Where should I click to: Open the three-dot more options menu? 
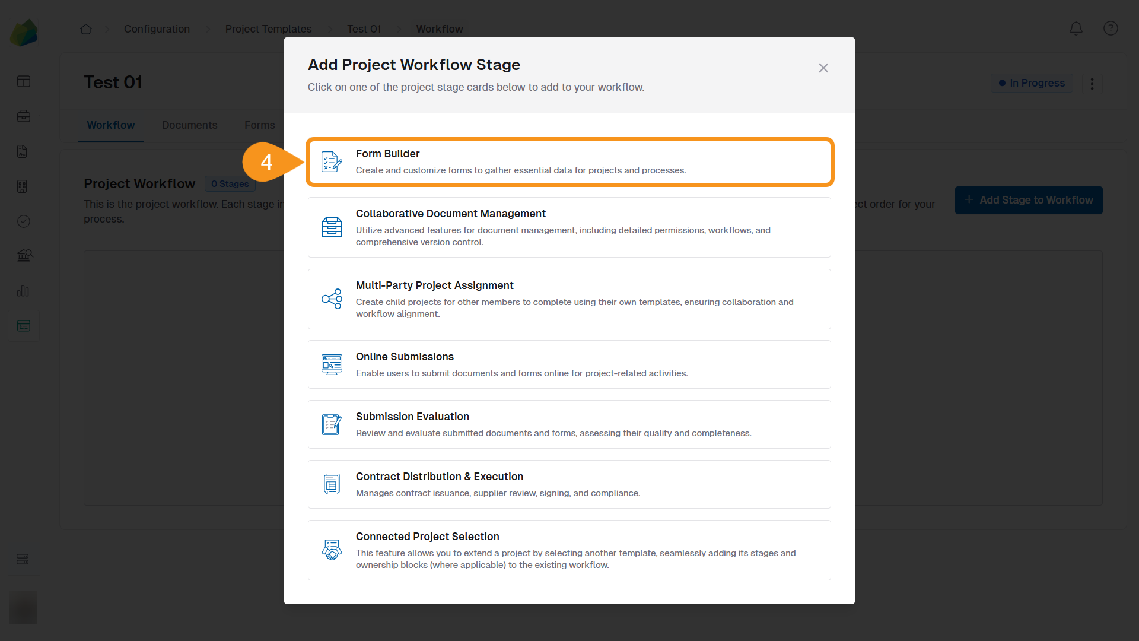point(1092,83)
